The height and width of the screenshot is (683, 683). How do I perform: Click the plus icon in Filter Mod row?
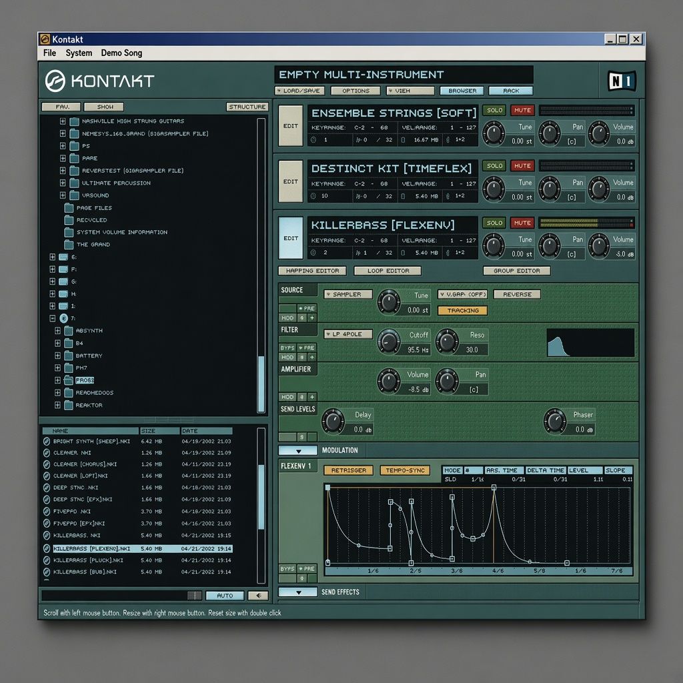(x=312, y=358)
